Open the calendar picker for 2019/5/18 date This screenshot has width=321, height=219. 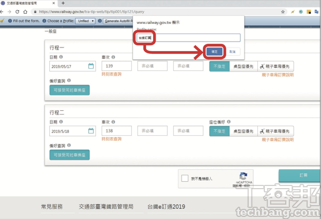pyautogui.click(x=91, y=131)
